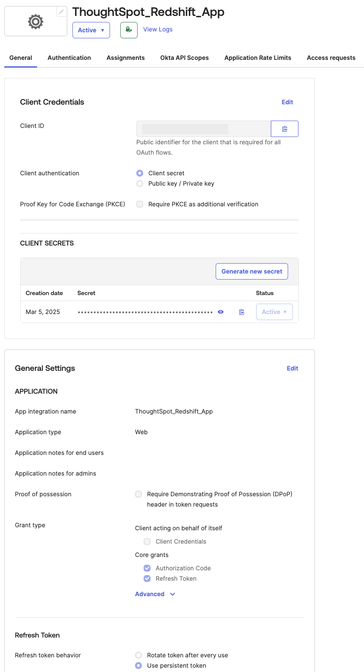The width and height of the screenshot is (364, 672).
Task: Click the Generate new secret button
Action: pyautogui.click(x=251, y=271)
